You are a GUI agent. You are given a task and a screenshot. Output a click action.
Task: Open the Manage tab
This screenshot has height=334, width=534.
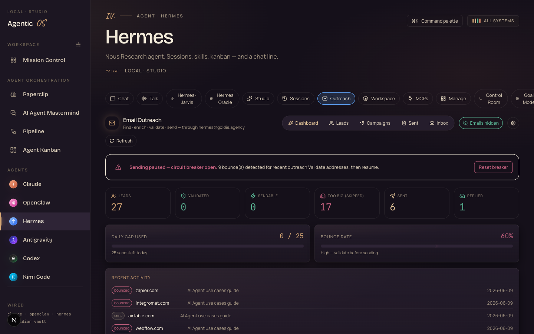(454, 99)
